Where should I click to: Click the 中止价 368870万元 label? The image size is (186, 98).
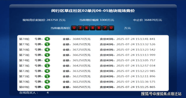(148, 20)
